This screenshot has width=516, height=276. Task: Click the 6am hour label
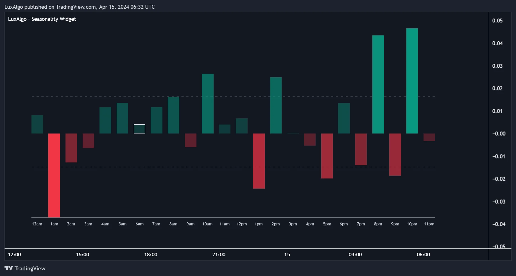pyautogui.click(x=139, y=224)
